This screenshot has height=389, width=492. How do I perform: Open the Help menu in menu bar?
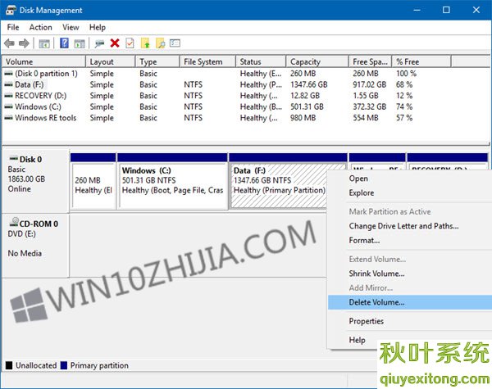pyautogui.click(x=98, y=27)
